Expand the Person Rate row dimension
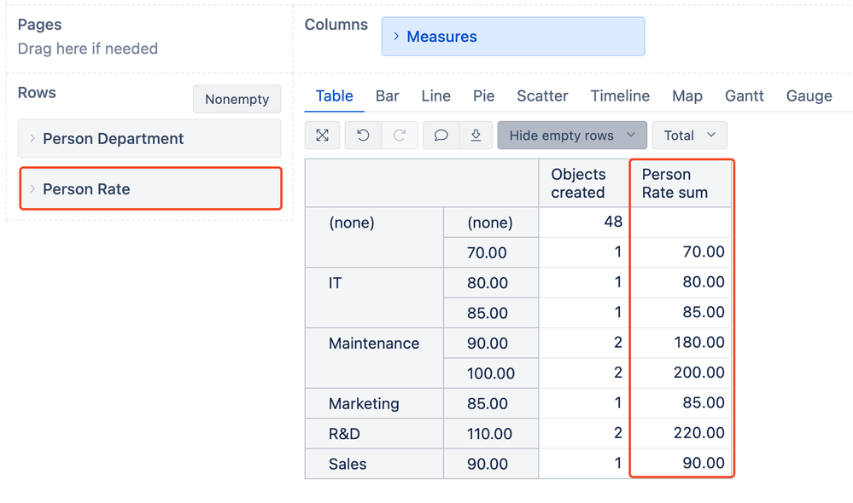The image size is (853, 503). coord(32,189)
